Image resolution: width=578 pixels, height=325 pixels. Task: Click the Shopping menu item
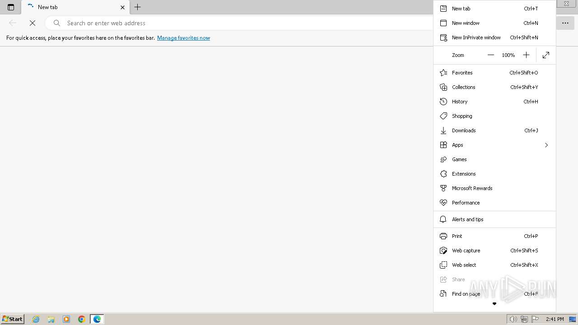point(494,116)
